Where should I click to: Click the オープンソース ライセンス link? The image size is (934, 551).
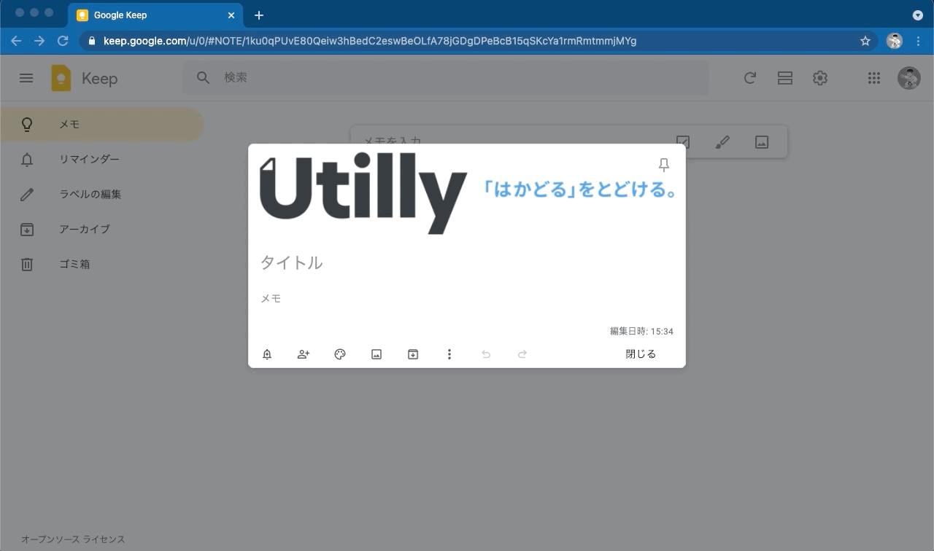click(73, 539)
